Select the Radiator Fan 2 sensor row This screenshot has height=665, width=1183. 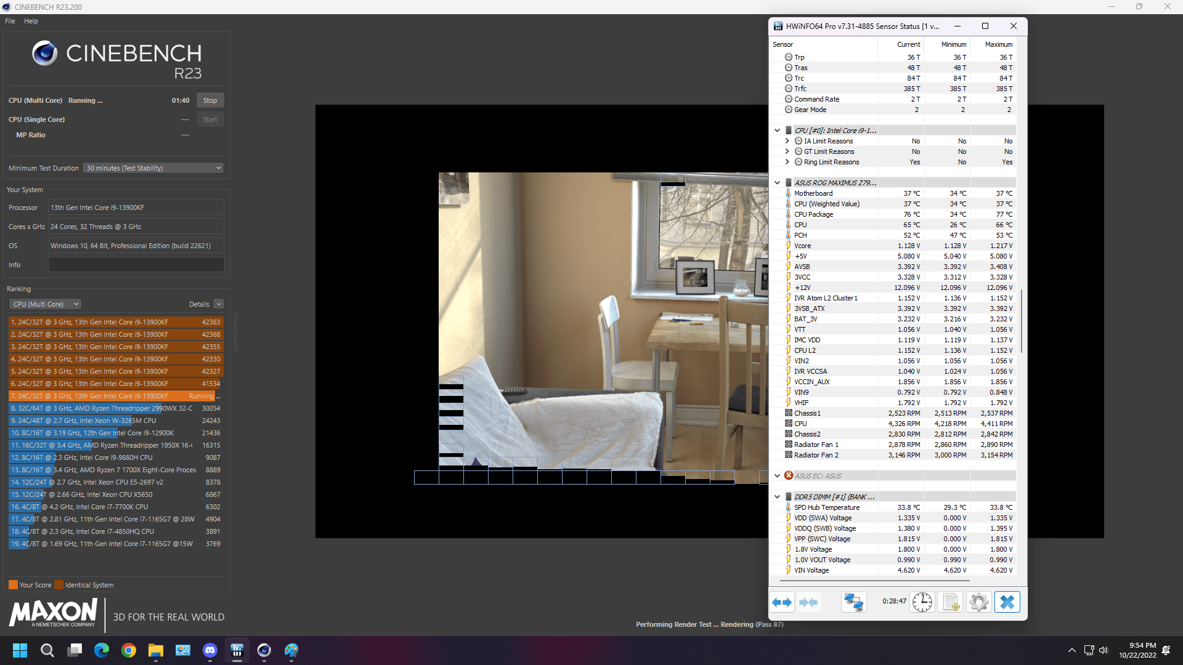pos(893,455)
